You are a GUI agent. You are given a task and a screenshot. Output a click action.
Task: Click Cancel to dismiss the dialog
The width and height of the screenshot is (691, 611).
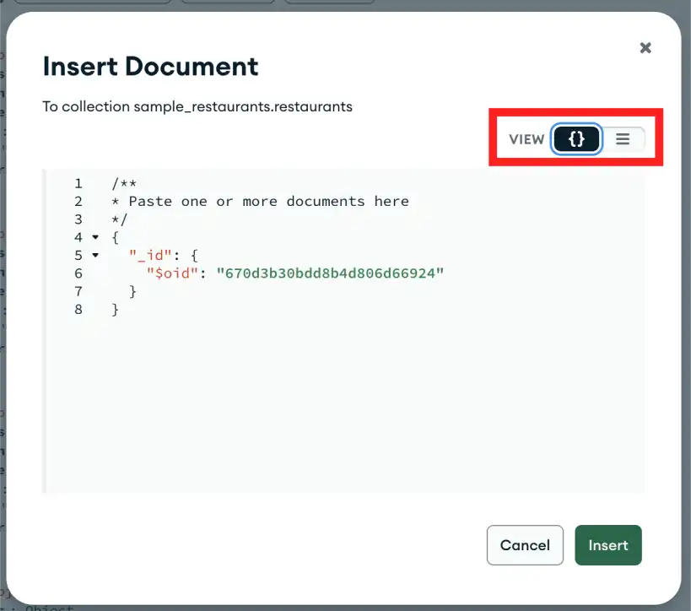click(525, 545)
